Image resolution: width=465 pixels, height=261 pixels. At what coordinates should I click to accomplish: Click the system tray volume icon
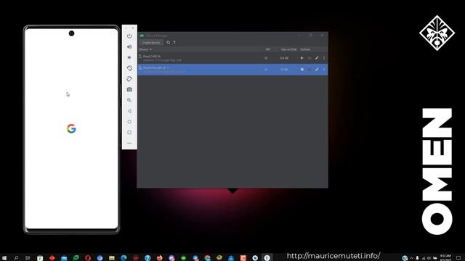coord(429,258)
